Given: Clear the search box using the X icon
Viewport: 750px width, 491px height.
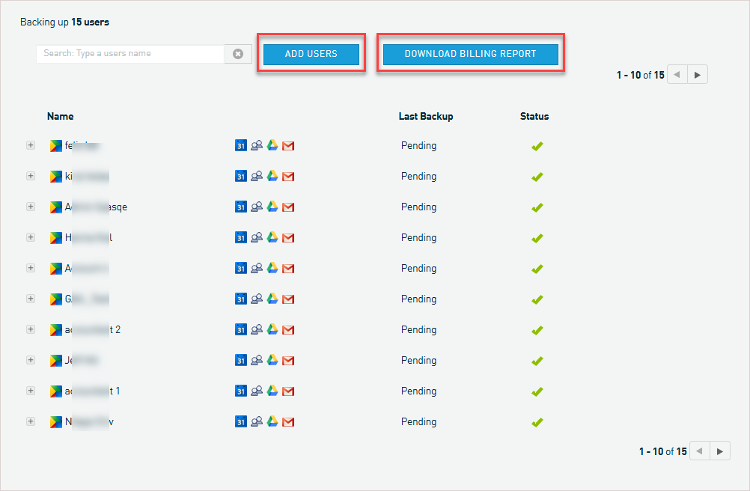Looking at the screenshot, I should (237, 53).
